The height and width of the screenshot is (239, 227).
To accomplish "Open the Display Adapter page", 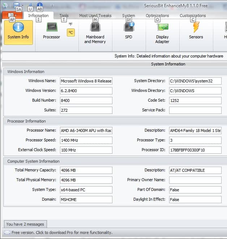I will pyautogui.click(x=162, y=33).
